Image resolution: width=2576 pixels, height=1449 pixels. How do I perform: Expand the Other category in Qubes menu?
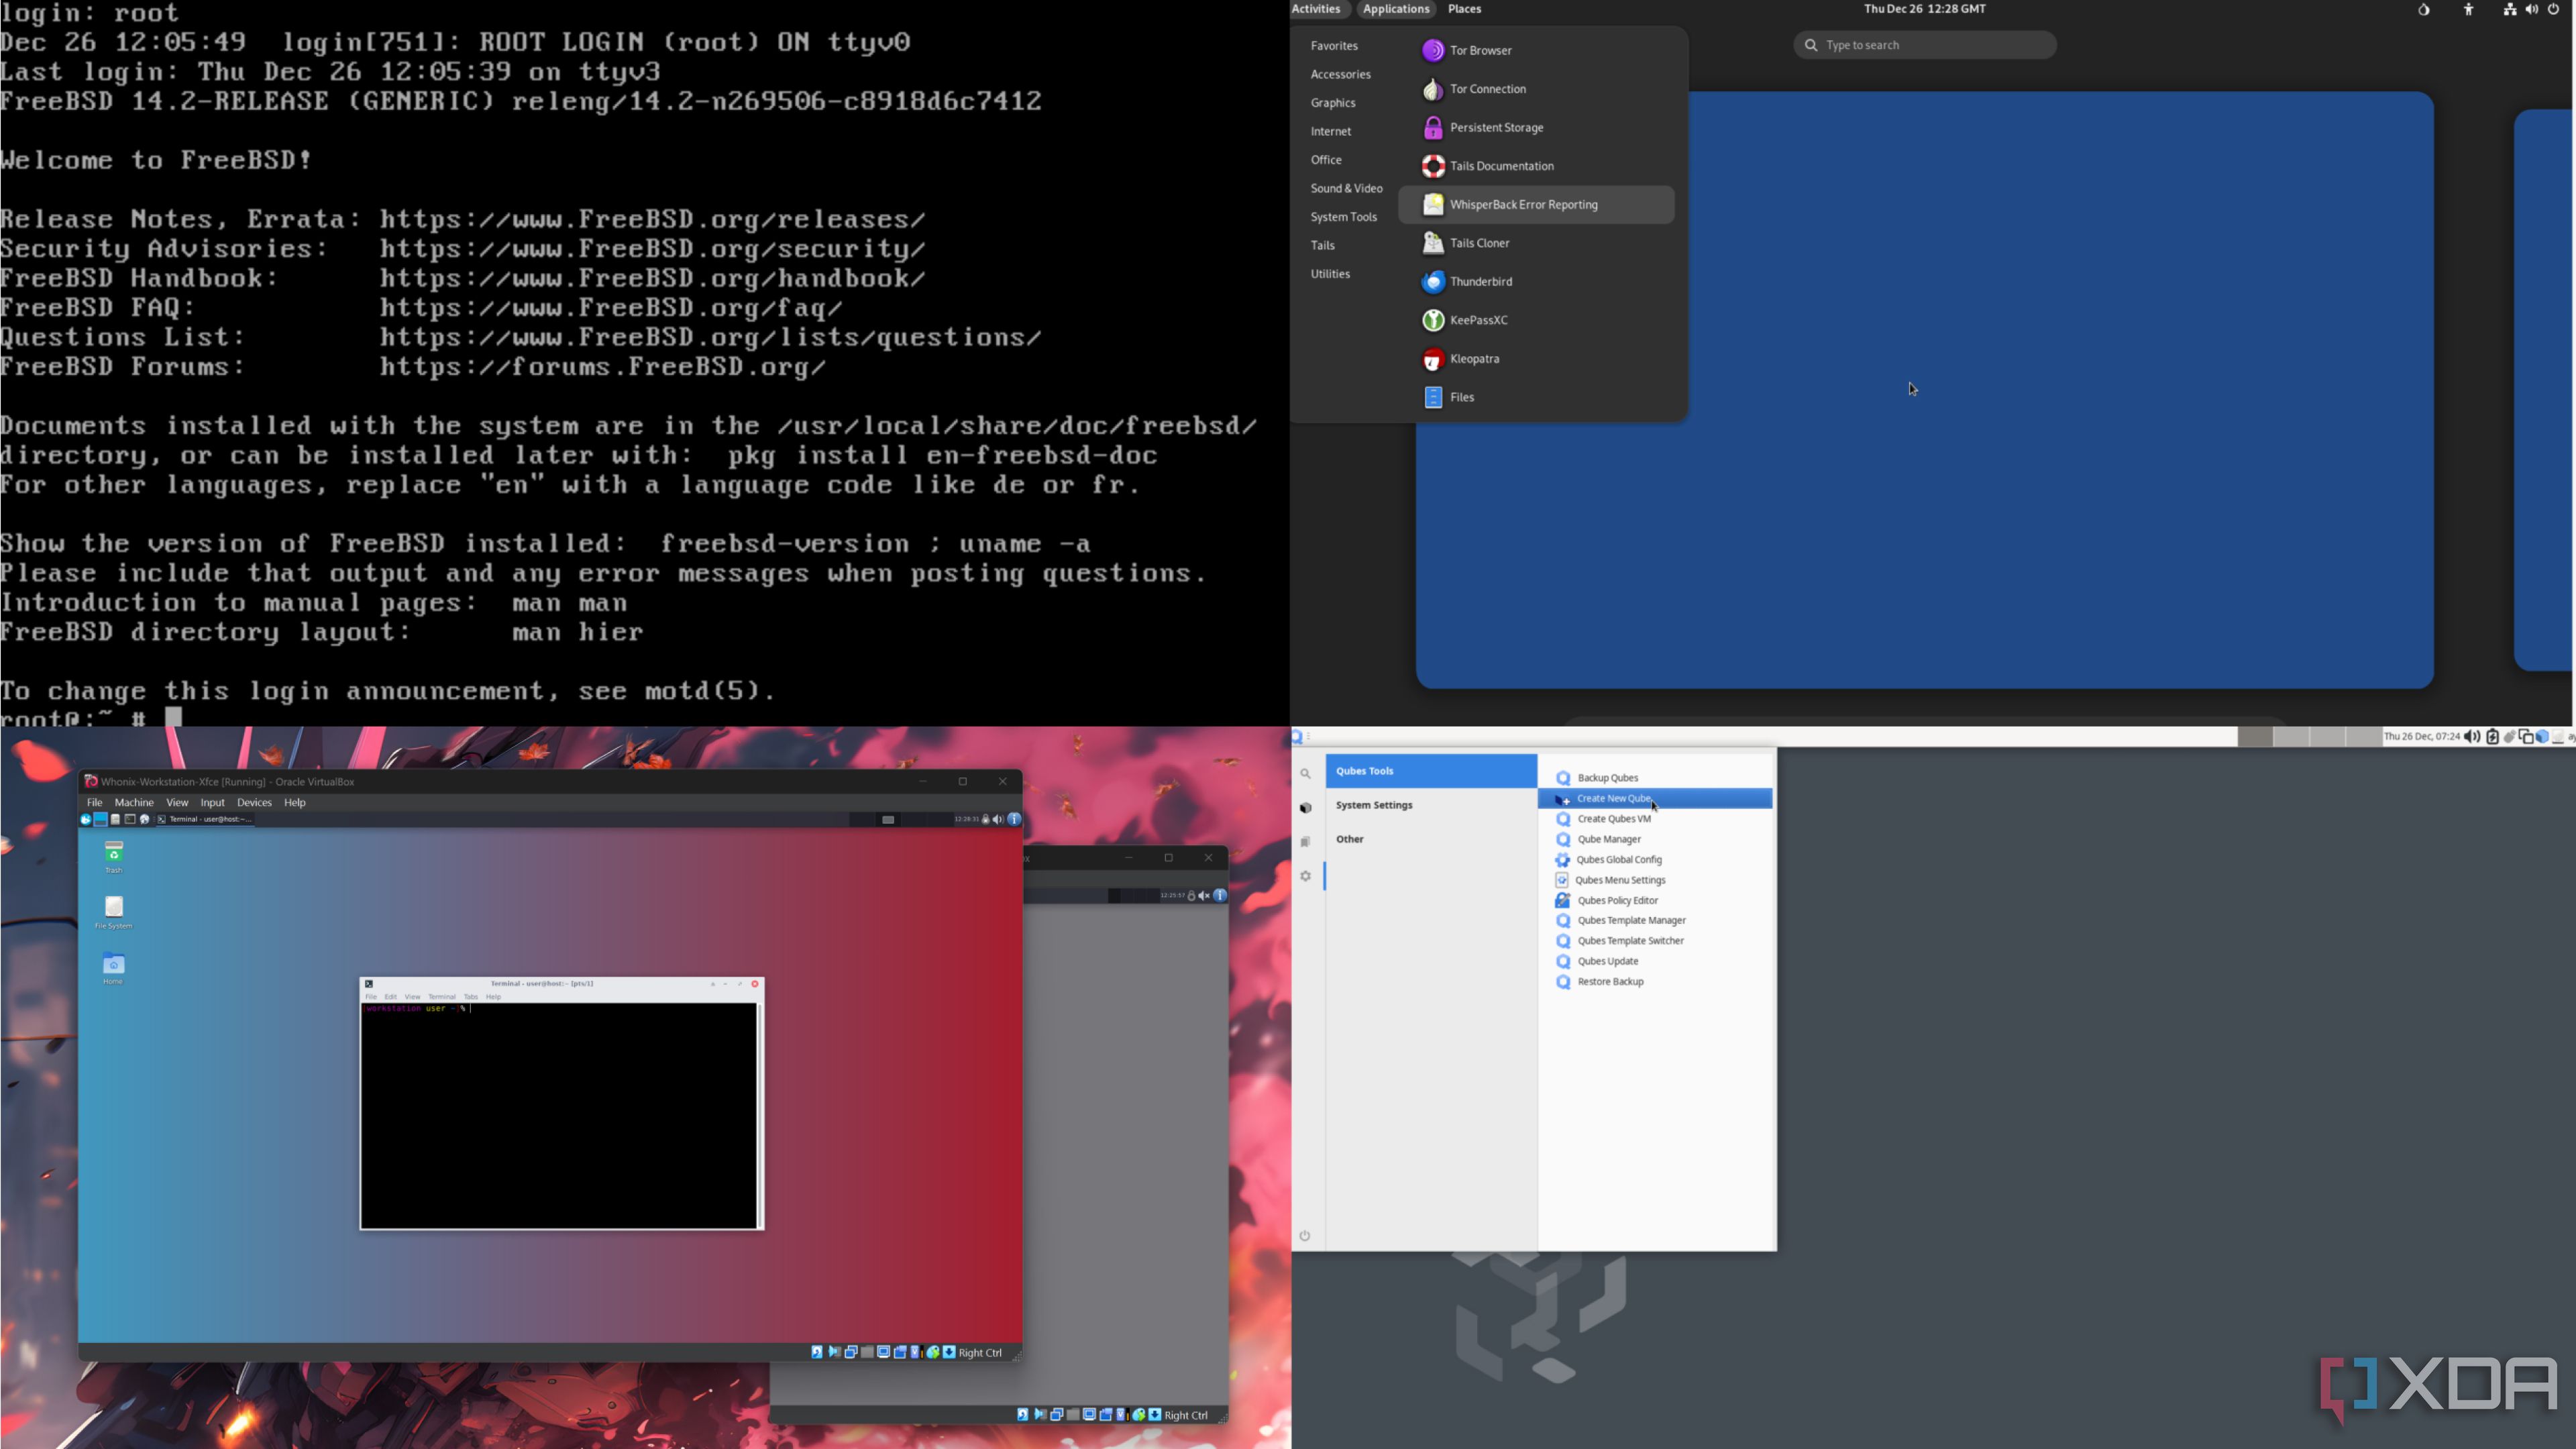(x=1349, y=839)
